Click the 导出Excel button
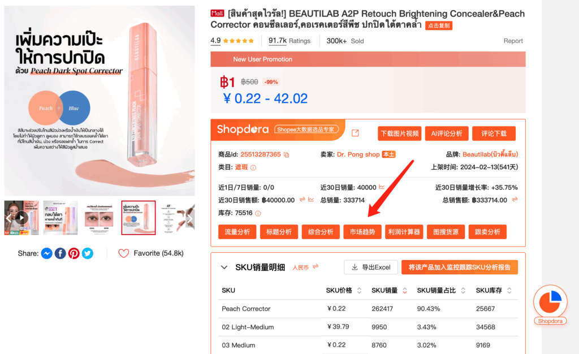 371,267
